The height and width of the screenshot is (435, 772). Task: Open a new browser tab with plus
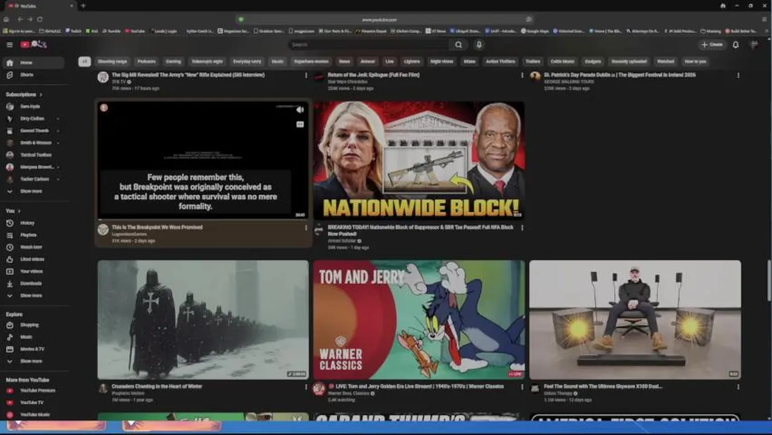pos(83,6)
